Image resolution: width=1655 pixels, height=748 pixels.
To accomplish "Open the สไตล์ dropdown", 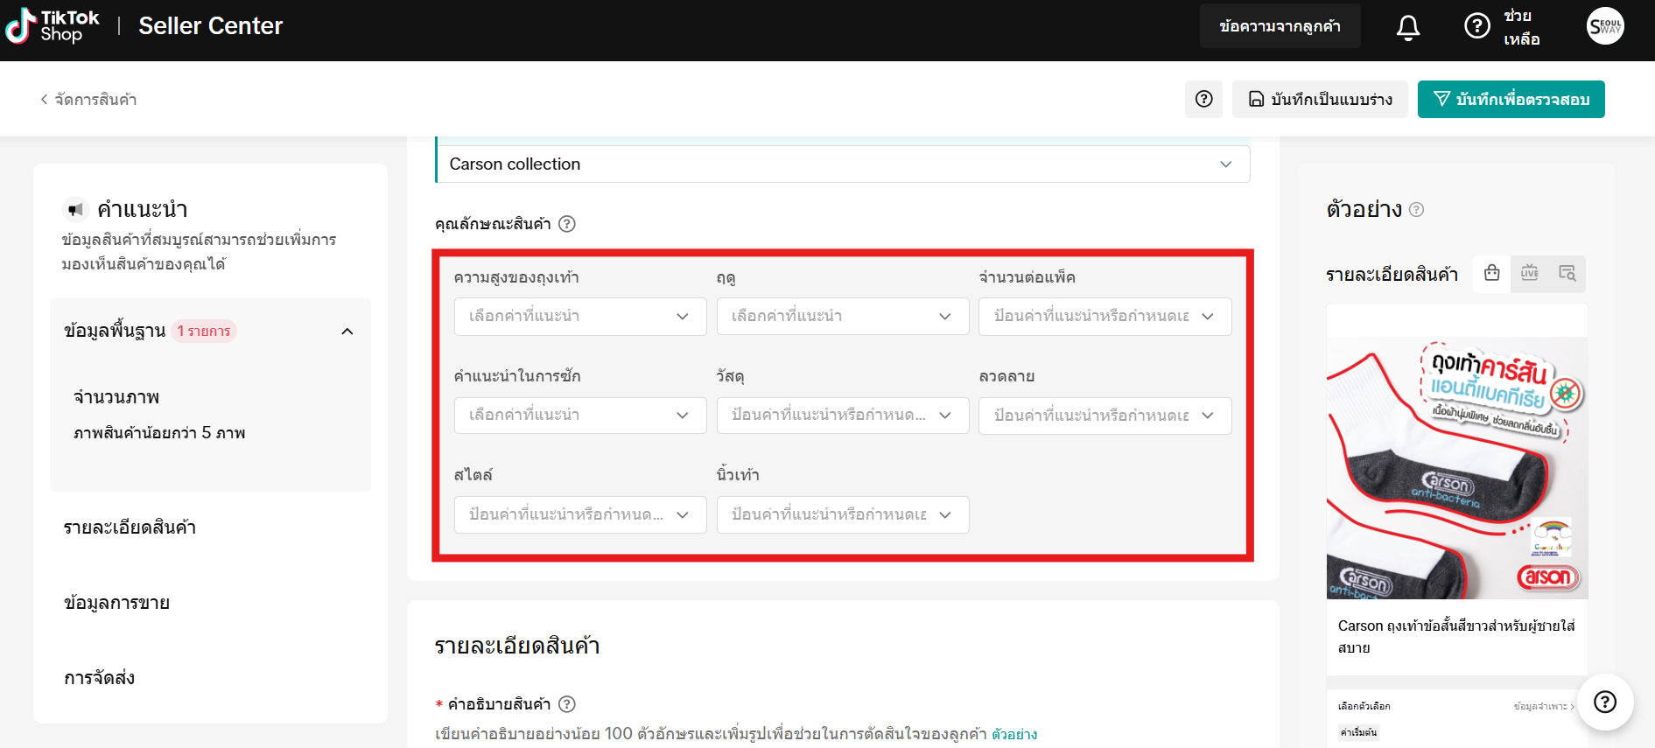I will (x=580, y=514).
